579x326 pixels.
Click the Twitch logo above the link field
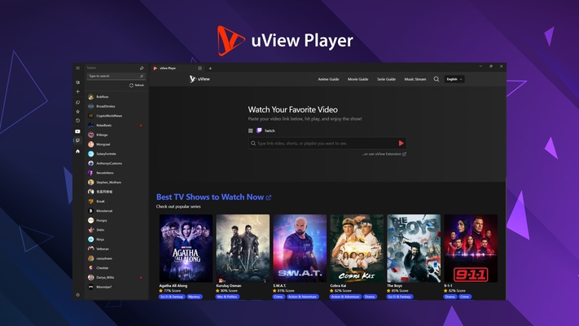pos(259,130)
